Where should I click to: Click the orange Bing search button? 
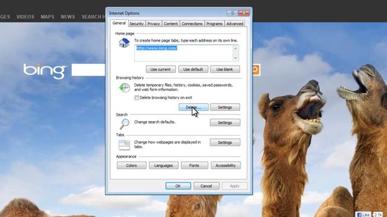256,70
